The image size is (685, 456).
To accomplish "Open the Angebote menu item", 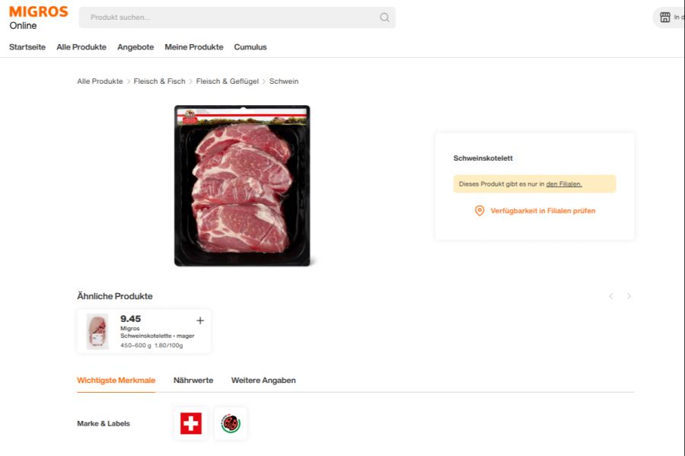I will (x=135, y=47).
